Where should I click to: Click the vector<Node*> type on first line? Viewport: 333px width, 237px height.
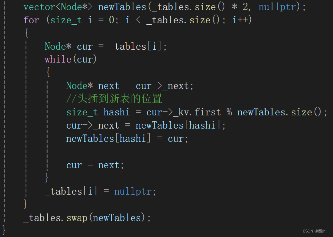click(x=58, y=7)
